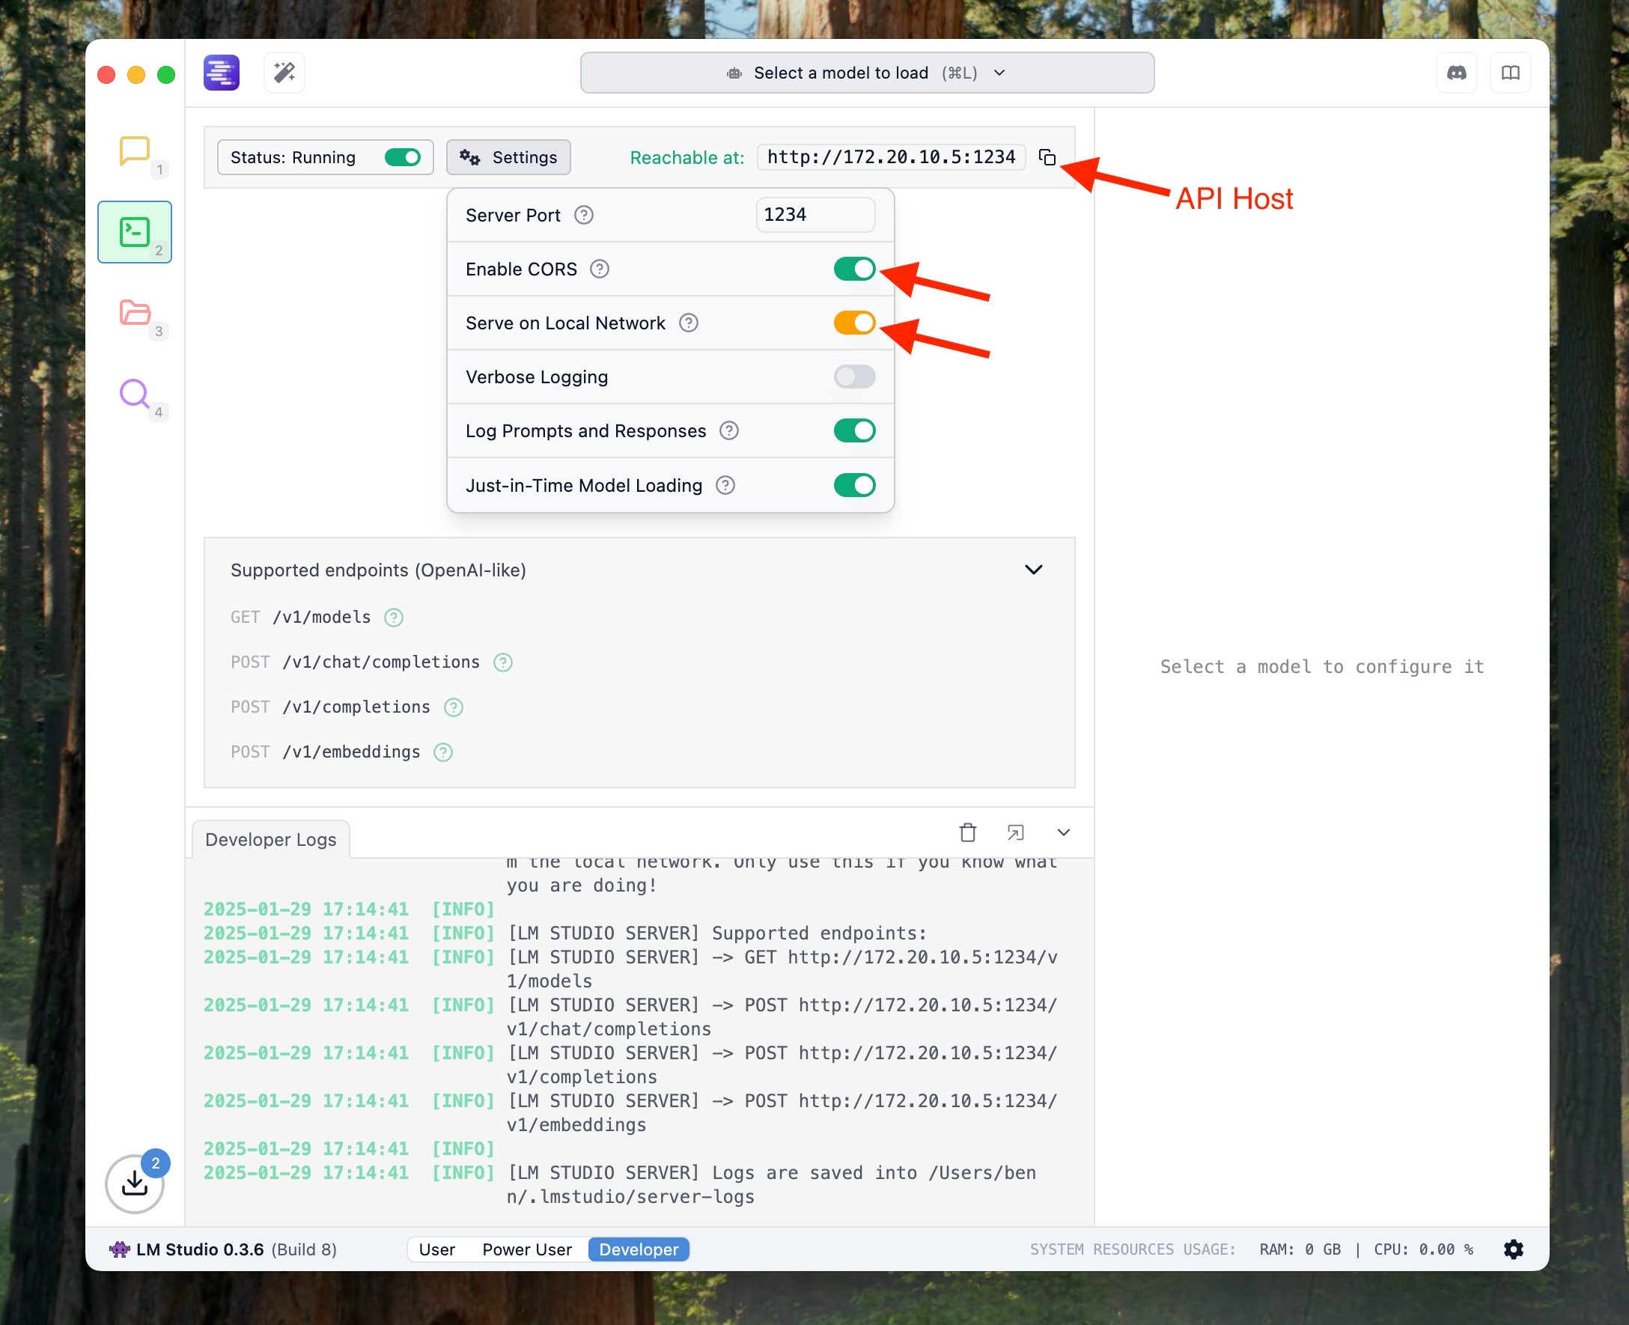The width and height of the screenshot is (1629, 1325).
Task: Select the Developer Logs tab
Action: pyautogui.click(x=271, y=840)
